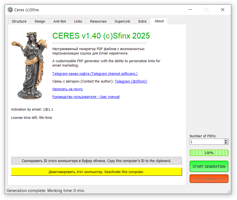Click the Number of PDFs input field

[x=207, y=142]
